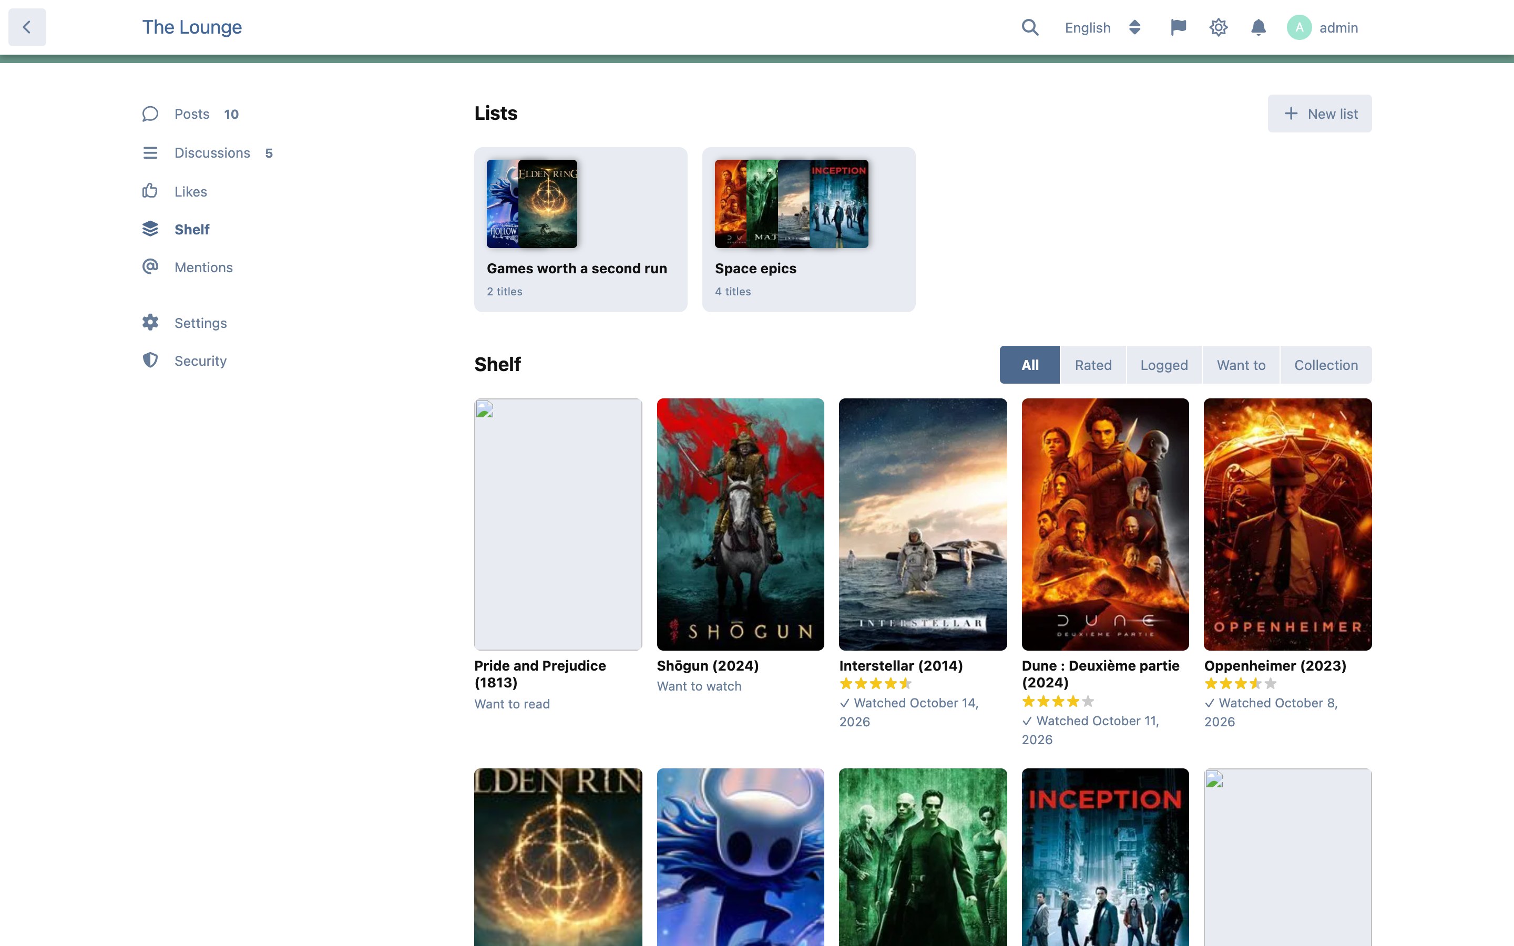The image size is (1514, 946).
Task: Expand the language selector arrows
Action: click(1134, 27)
